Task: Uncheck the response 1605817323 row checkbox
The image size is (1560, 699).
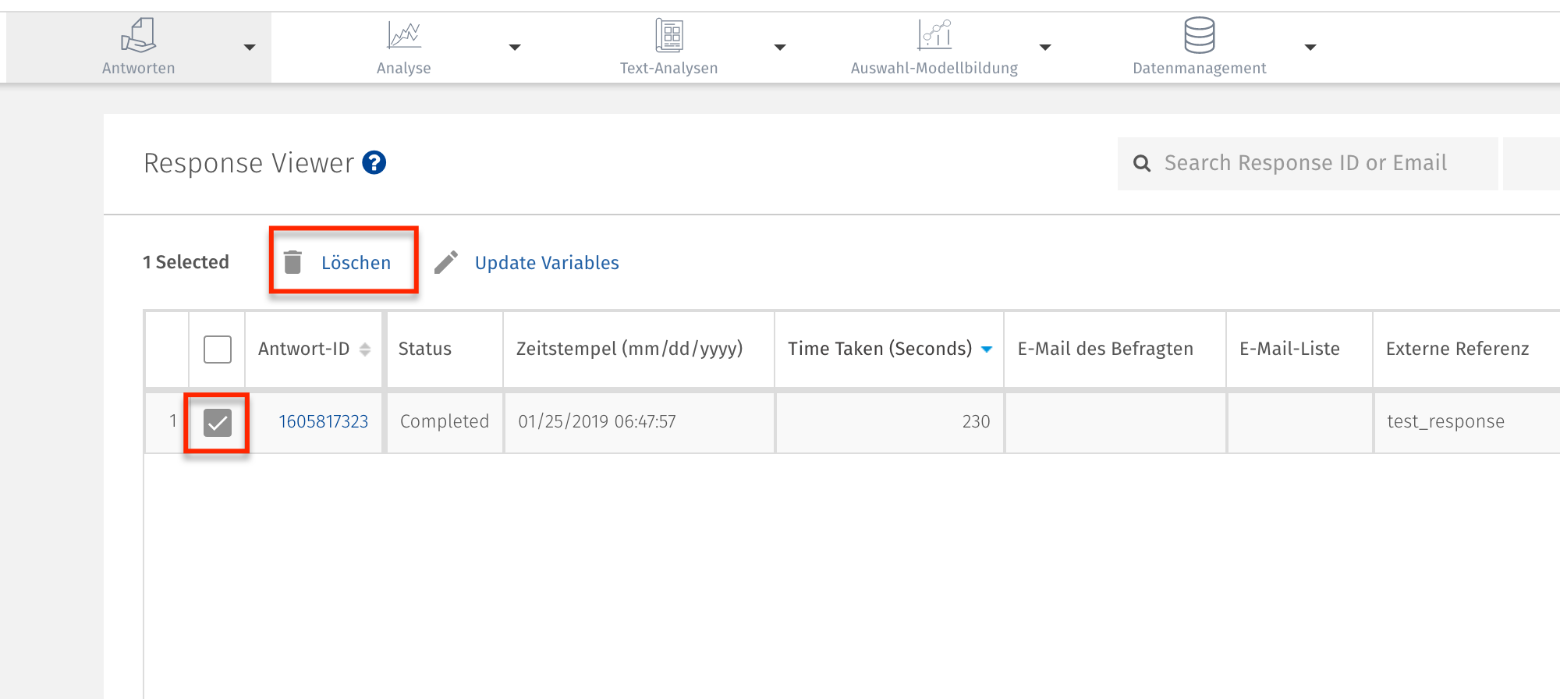Action: tap(218, 423)
